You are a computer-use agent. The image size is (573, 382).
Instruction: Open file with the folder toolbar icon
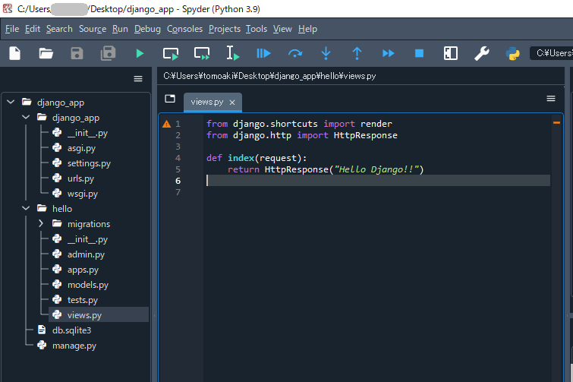pos(46,53)
